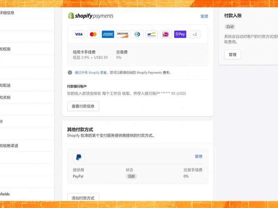The height and width of the screenshot is (208, 278).
Task: Click the info icon beside upgrade notice
Action: [70, 72]
